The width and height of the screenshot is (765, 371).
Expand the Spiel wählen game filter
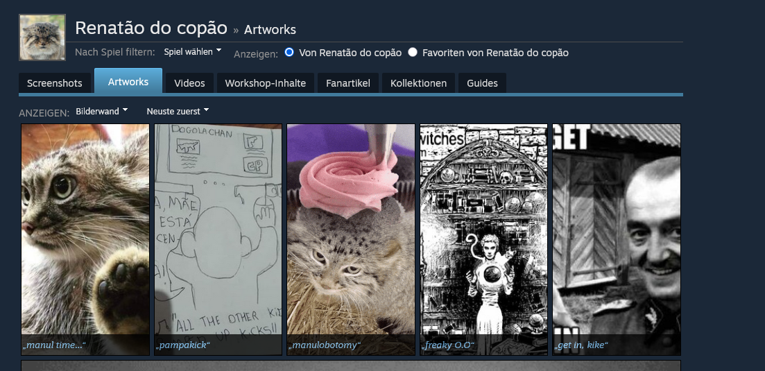(x=192, y=52)
